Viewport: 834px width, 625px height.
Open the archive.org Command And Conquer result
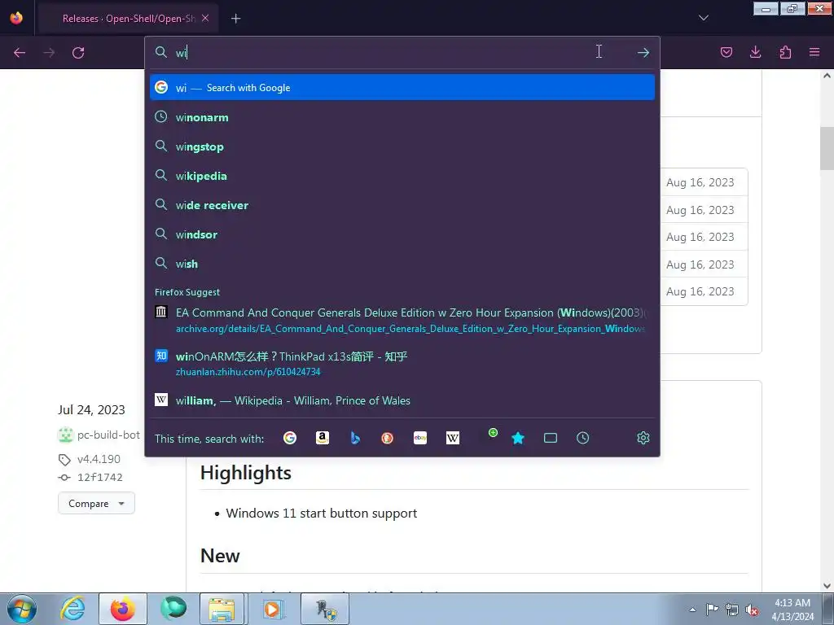point(402,320)
